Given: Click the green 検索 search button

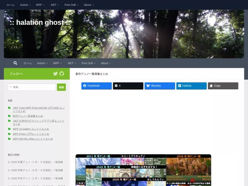Looking at the screenshot, I should [61, 87].
